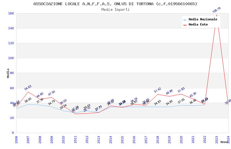Viewport: 231px width, 149px height.
Task: Click the 37.05 national average label
Action: (x=181, y=101)
